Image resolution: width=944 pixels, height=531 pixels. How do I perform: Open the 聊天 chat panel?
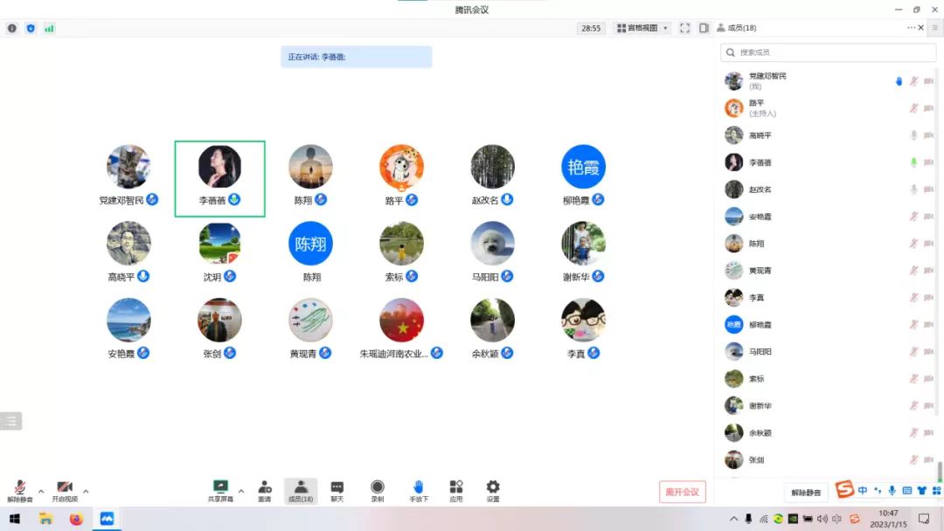[x=337, y=490]
